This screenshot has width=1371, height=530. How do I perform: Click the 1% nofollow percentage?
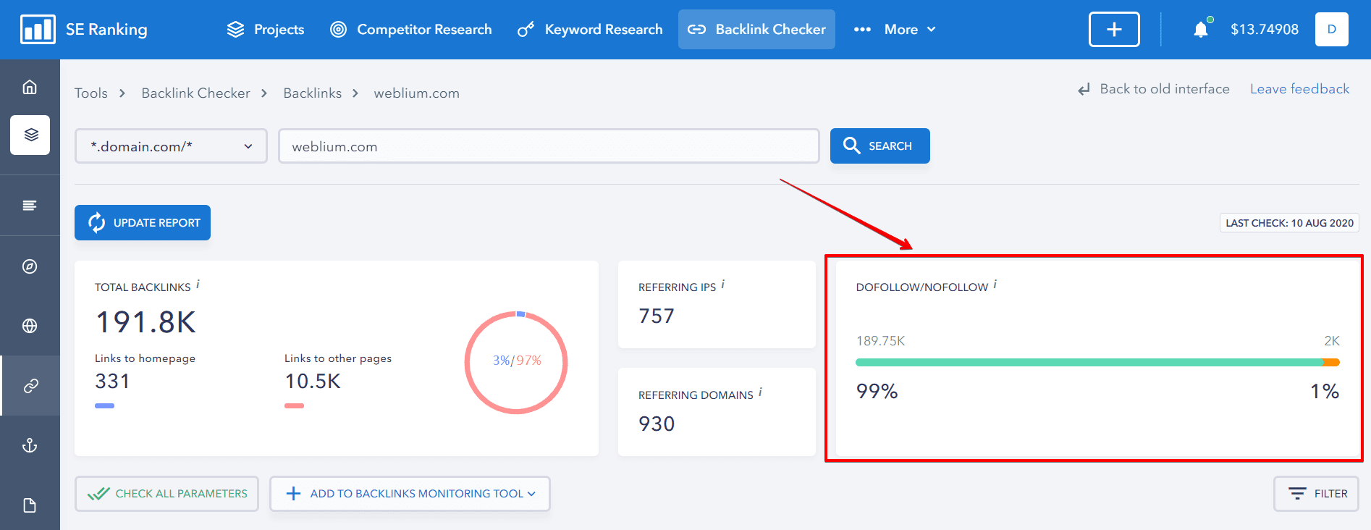(1325, 392)
